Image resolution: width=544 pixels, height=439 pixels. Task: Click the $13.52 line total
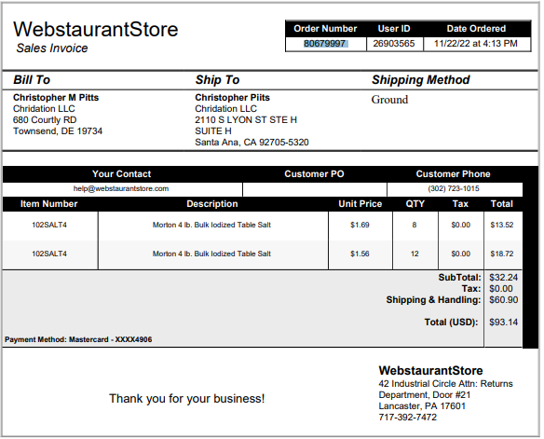504,226
